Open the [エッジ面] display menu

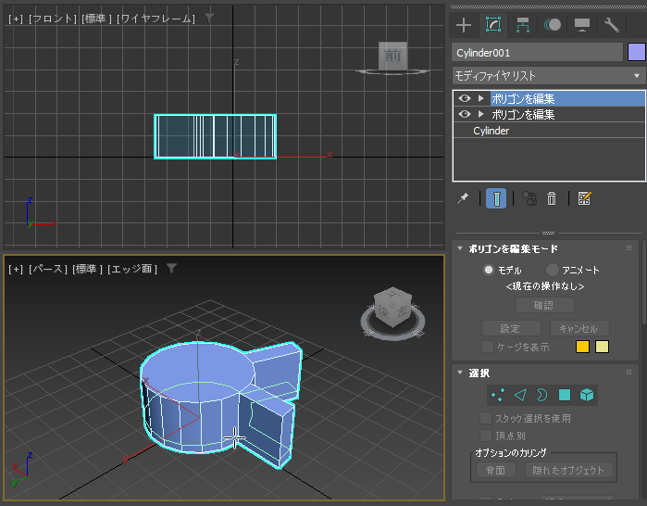[x=132, y=269]
